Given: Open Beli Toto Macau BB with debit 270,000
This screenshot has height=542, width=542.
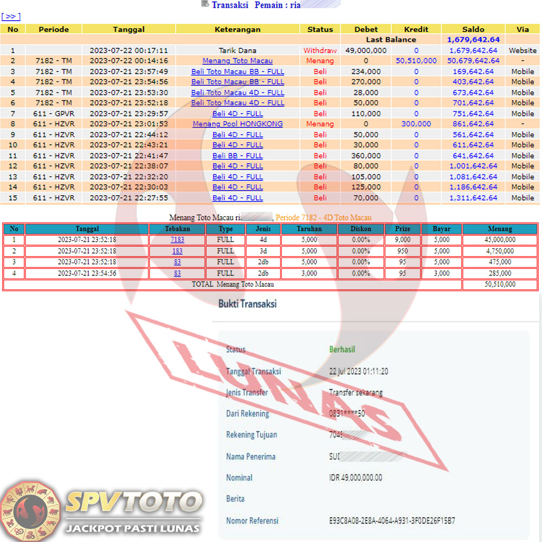Looking at the screenshot, I should click(237, 82).
